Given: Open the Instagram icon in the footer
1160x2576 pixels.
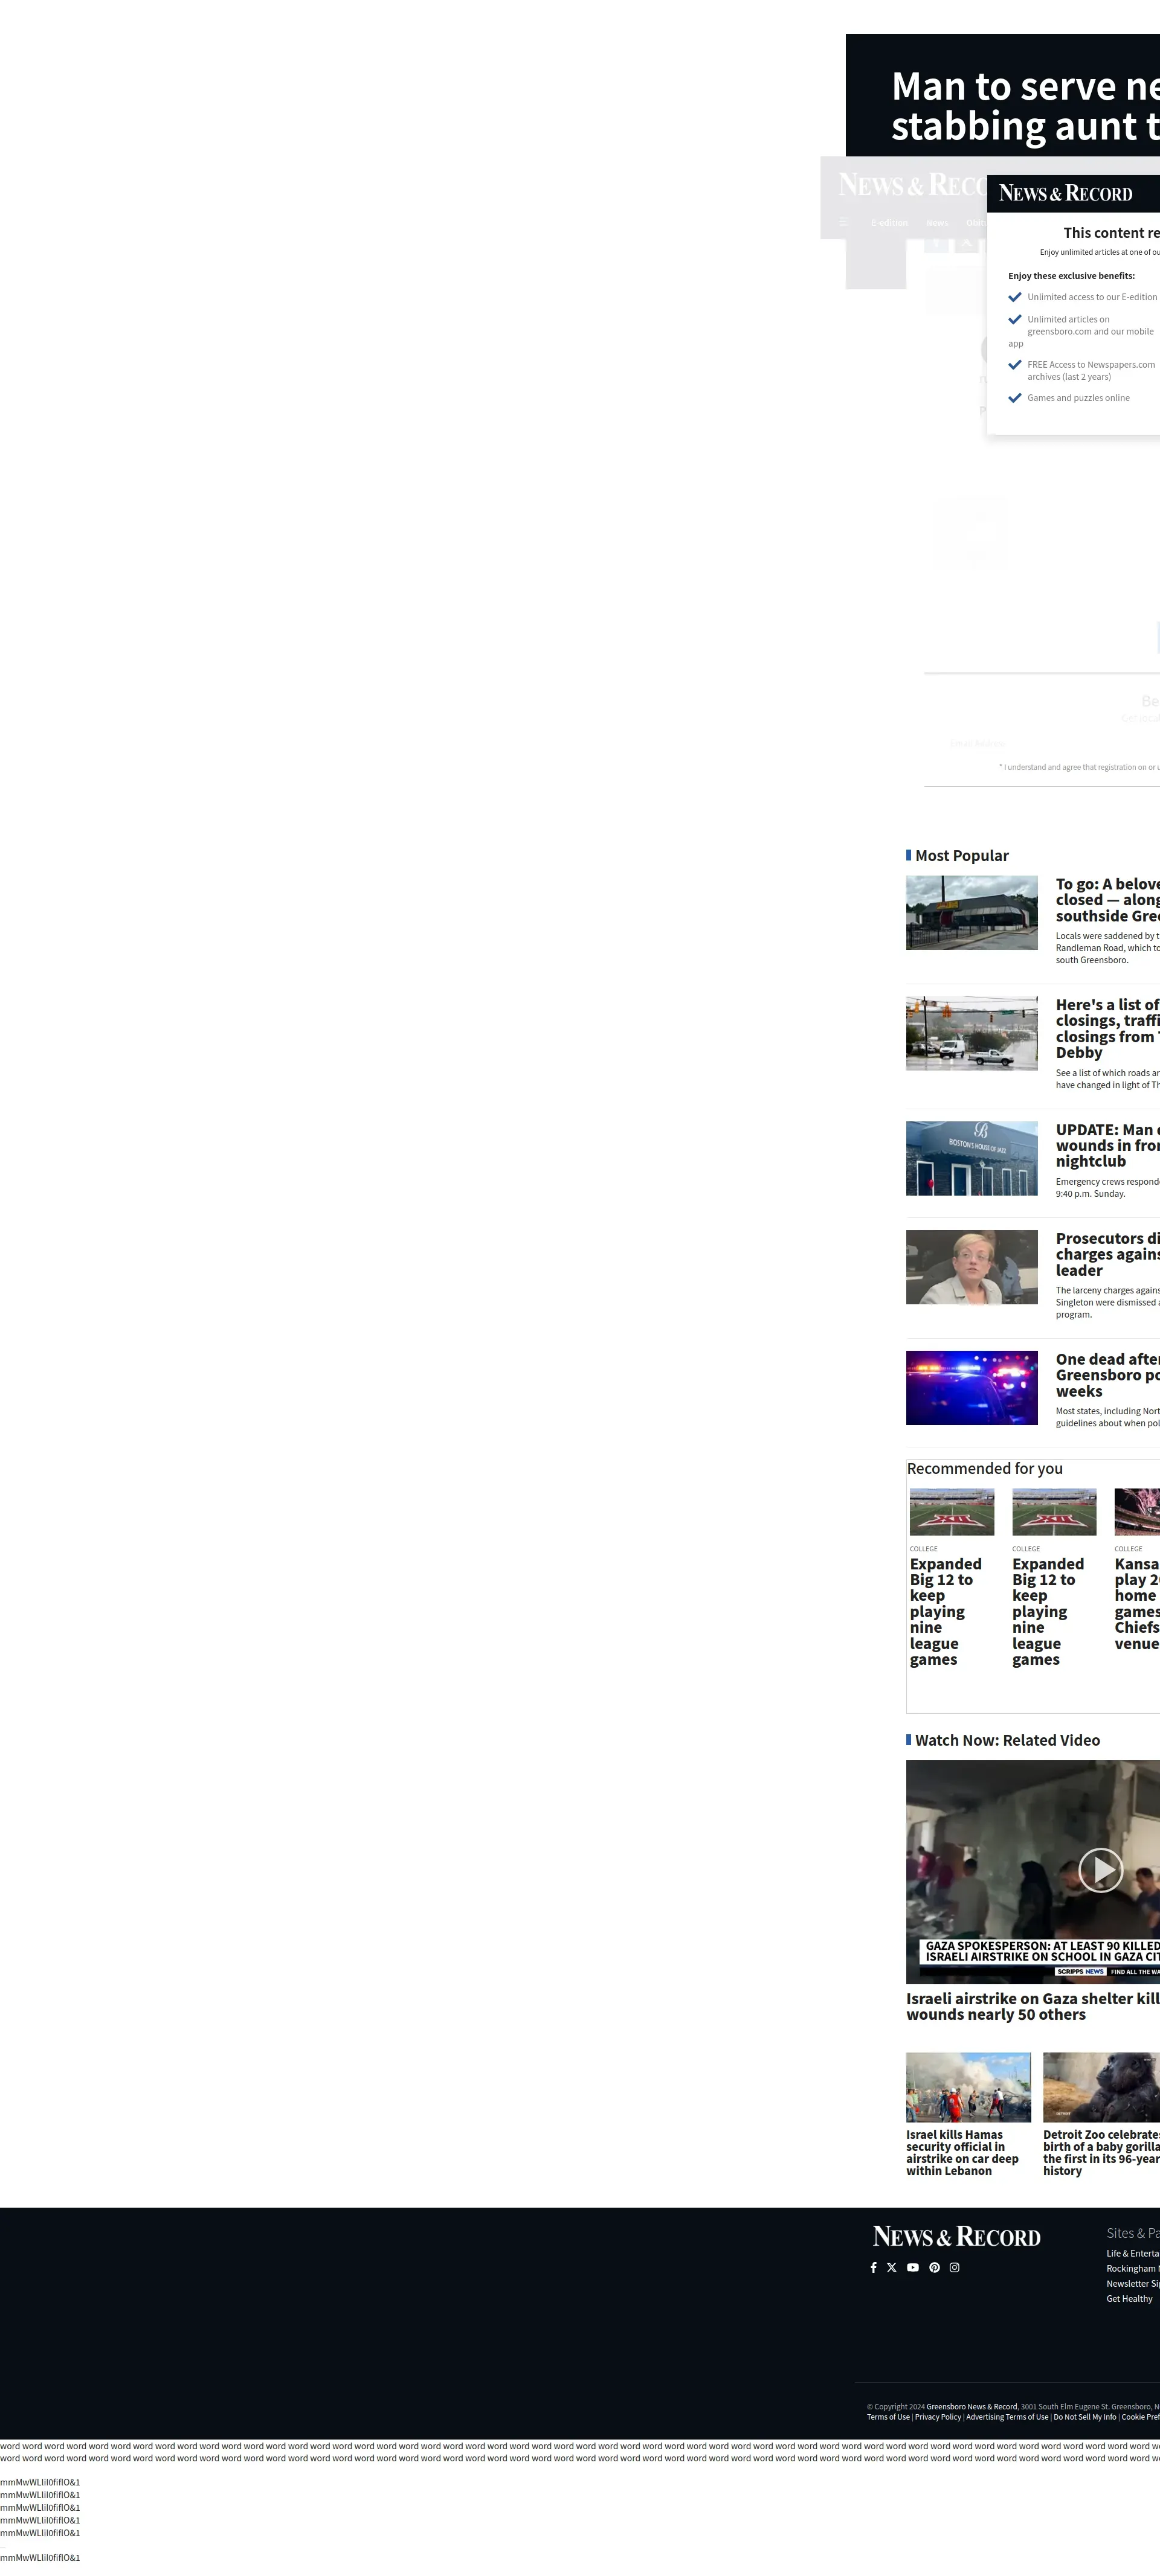Looking at the screenshot, I should click(x=955, y=2267).
